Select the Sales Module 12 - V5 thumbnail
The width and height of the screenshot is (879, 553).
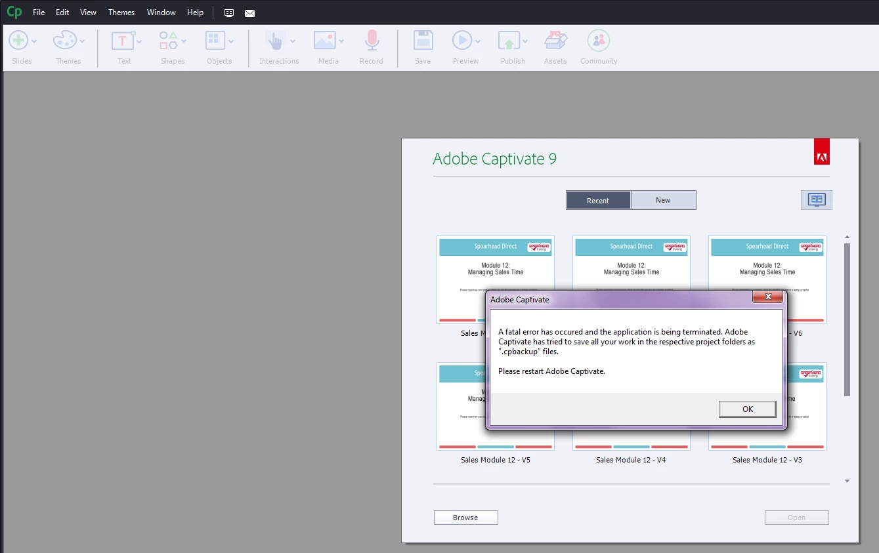point(496,406)
